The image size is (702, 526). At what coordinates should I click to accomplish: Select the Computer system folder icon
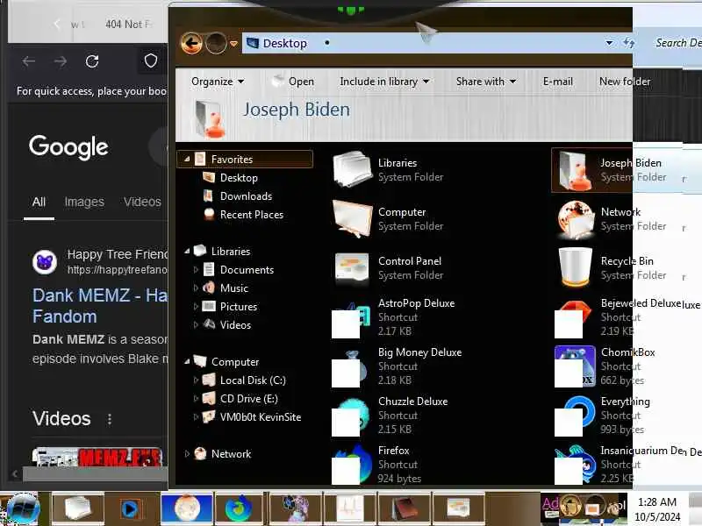tap(353, 219)
